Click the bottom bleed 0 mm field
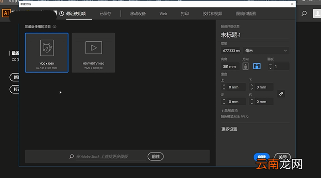Screen dimensions: 321x178 click(264, 87)
